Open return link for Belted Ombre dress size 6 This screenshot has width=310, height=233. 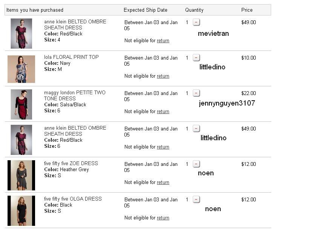click(x=163, y=147)
